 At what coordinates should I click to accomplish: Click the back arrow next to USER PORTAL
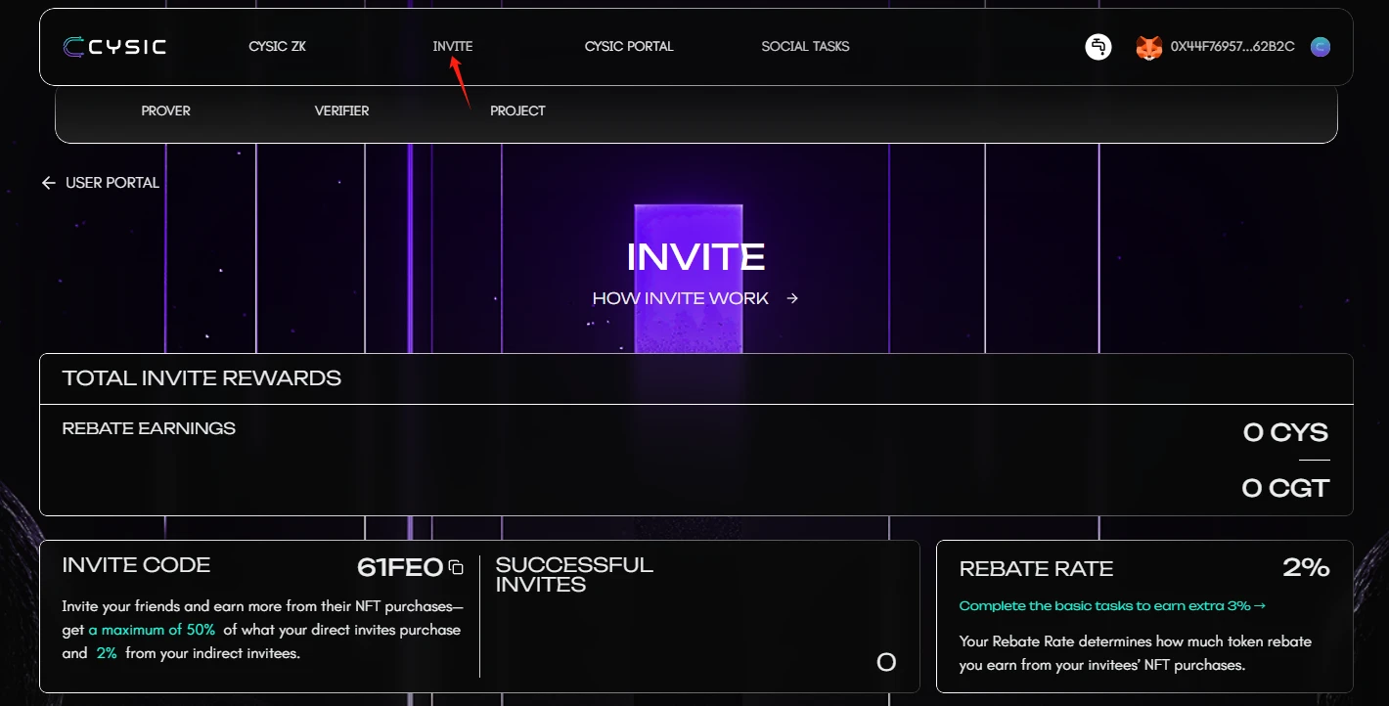click(x=47, y=183)
